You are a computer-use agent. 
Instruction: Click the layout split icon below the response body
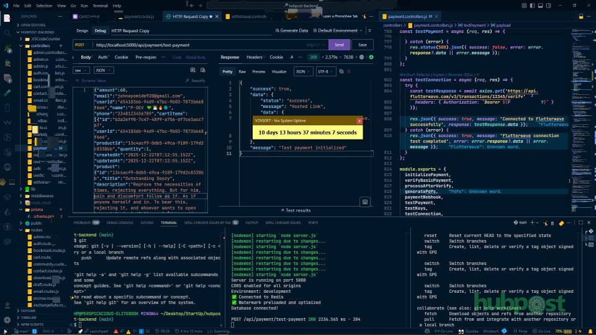click(365, 202)
